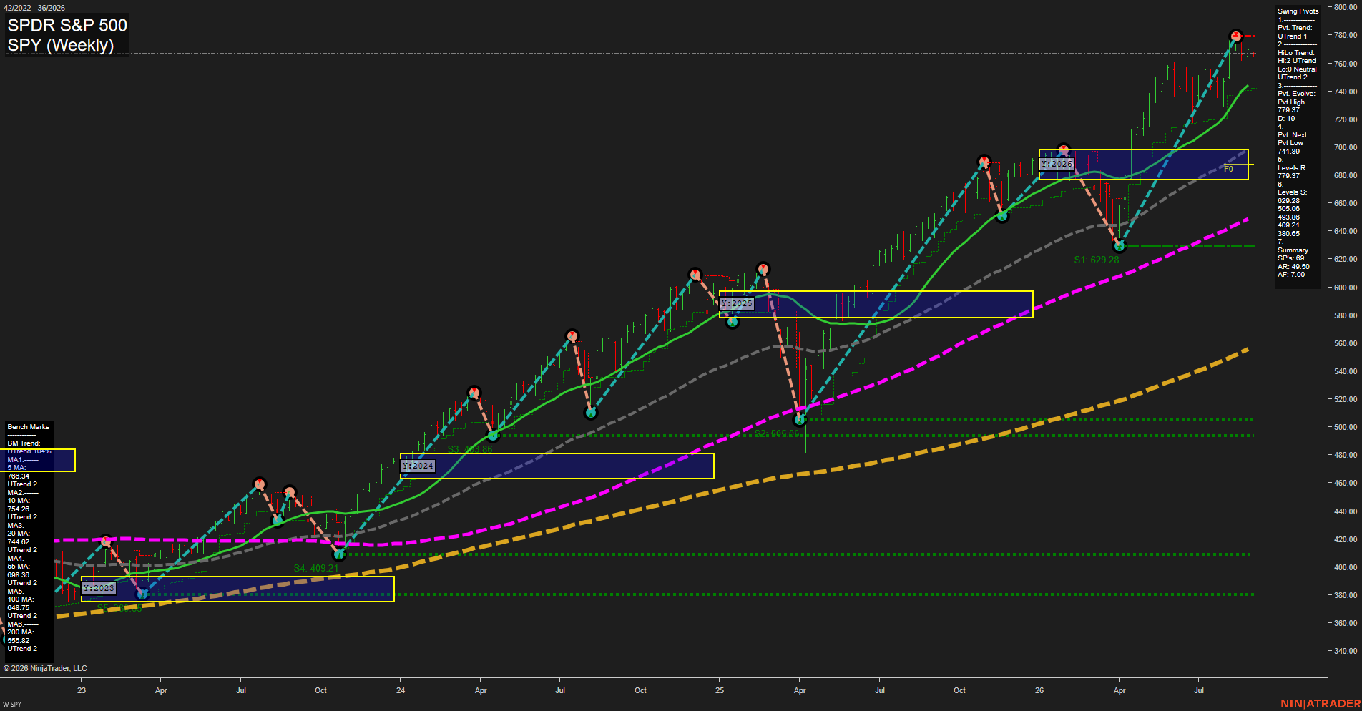
Task: Click the S4: 409.21 support level label
Action: (x=316, y=568)
